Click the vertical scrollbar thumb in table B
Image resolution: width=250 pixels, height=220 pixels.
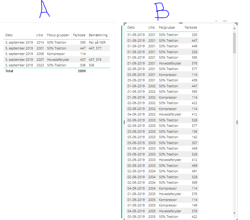click(234, 43)
